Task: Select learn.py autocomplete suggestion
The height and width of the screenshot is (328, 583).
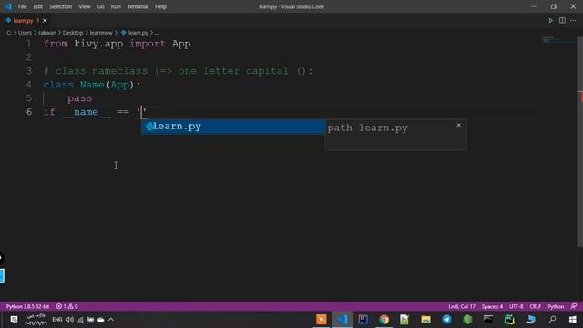Action: coord(233,127)
